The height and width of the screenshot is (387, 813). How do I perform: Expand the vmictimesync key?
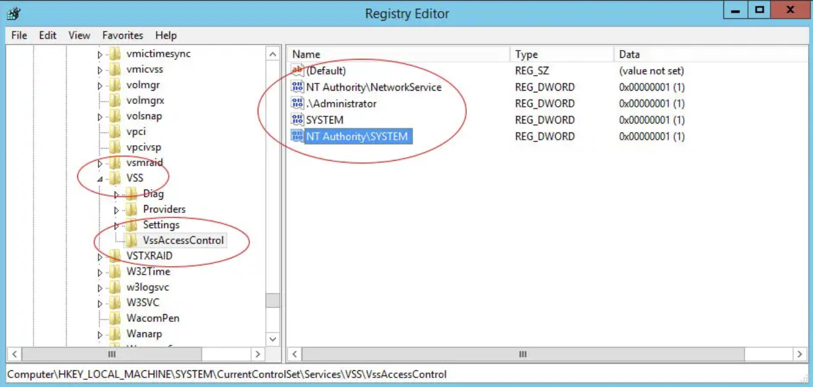[100, 54]
